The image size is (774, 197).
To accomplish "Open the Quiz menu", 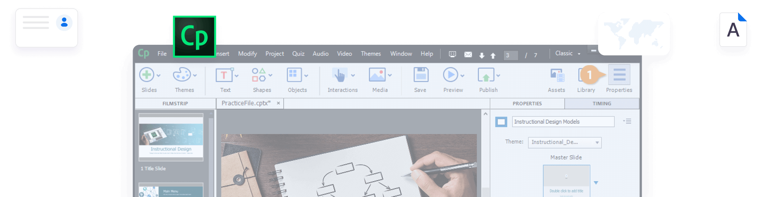I will pos(298,54).
